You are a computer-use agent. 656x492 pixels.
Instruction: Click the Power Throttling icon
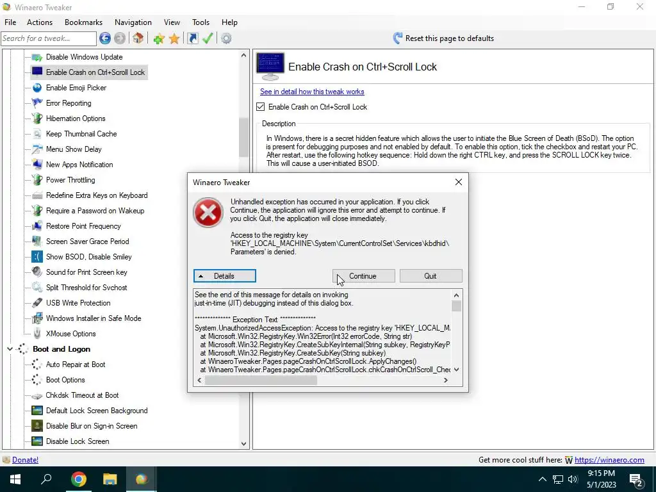tap(37, 180)
